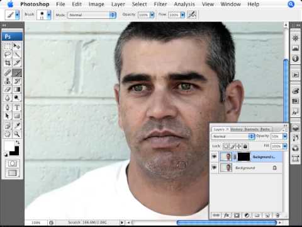Open the brush Mode dropdown
Screen dimensions: 302x227
click(x=92, y=15)
